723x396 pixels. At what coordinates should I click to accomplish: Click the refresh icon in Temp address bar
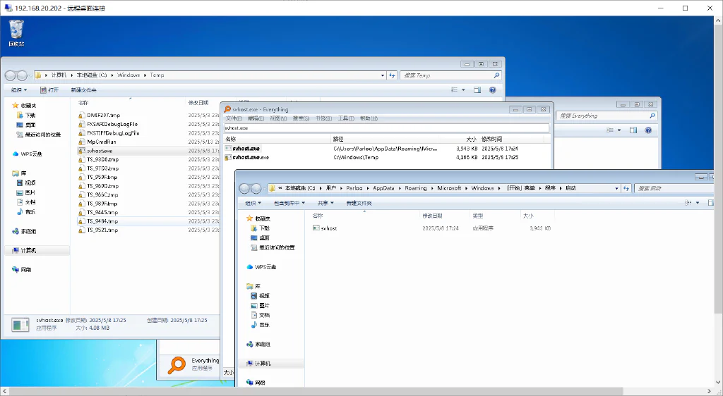click(x=392, y=75)
